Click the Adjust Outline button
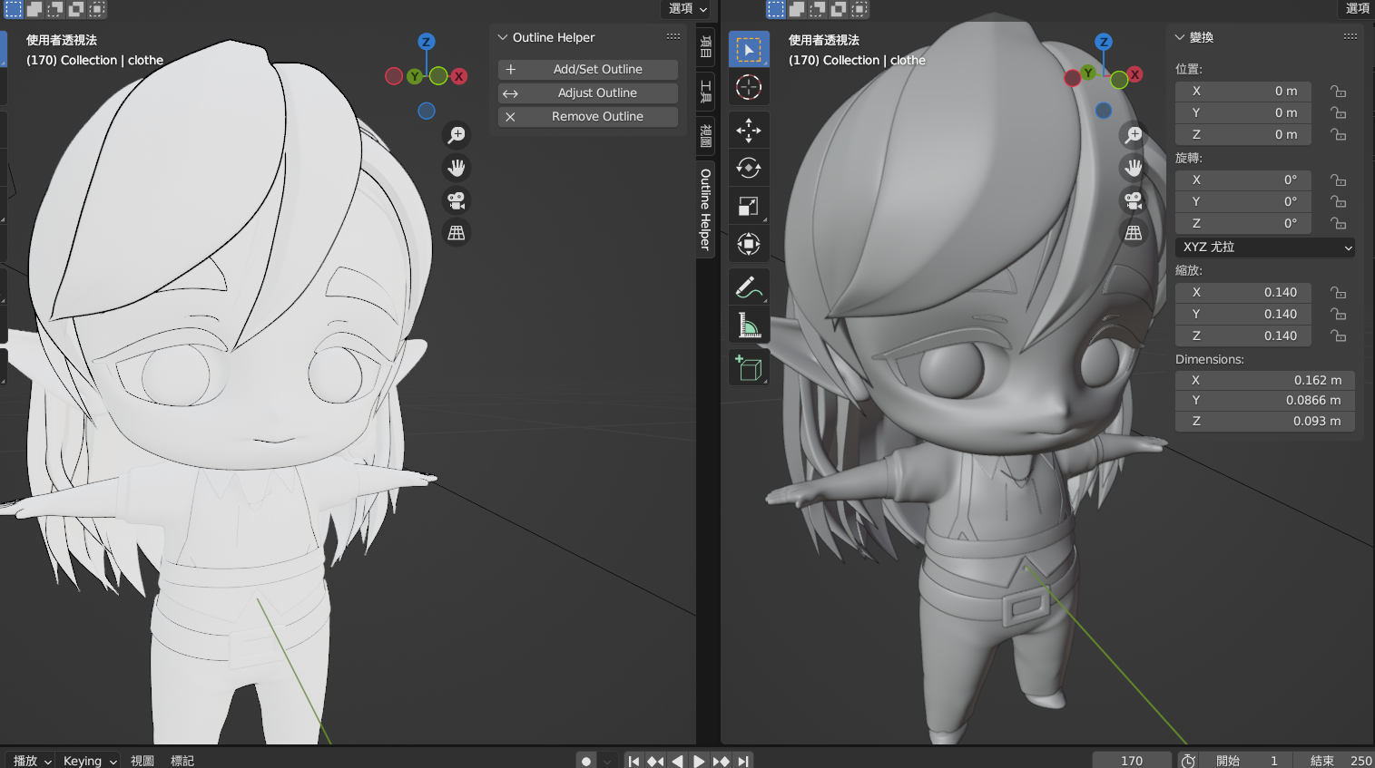The height and width of the screenshot is (768, 1375). coord(588,93)
